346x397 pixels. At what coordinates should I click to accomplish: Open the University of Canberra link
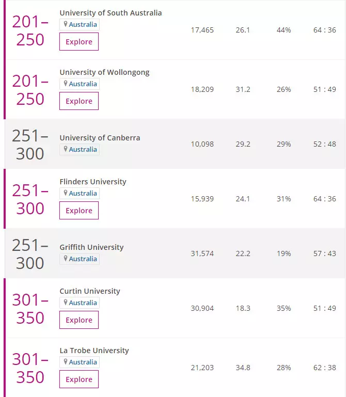pyautogui.click(x=100, y=138)
